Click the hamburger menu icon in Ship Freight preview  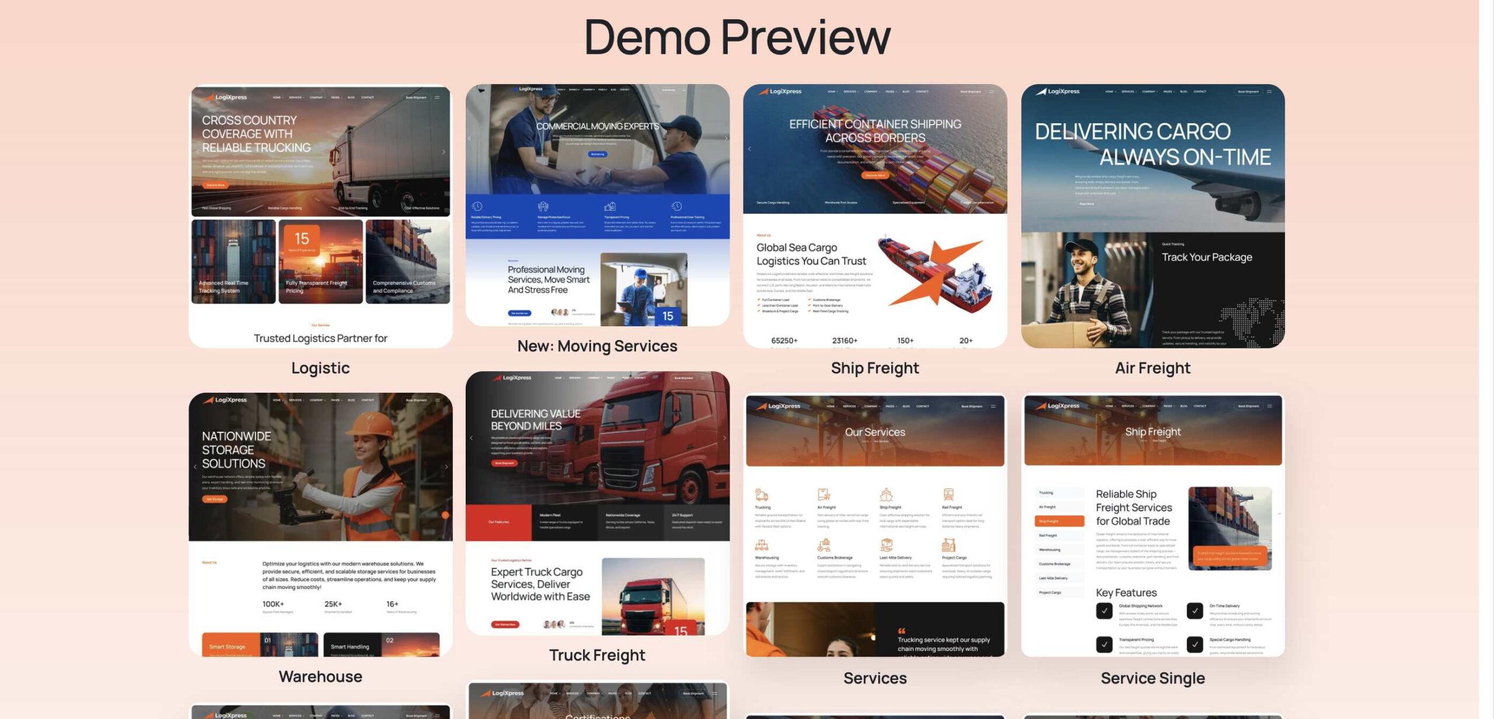tap(992, 92)
